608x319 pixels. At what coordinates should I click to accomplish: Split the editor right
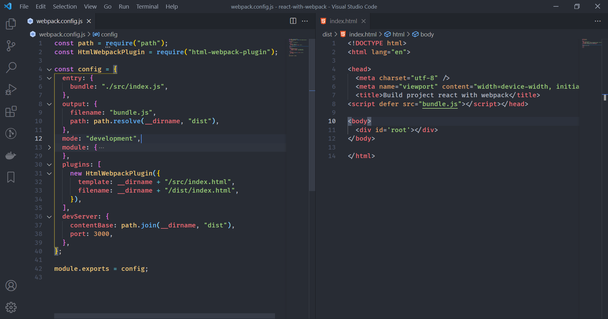pos(293,21)
